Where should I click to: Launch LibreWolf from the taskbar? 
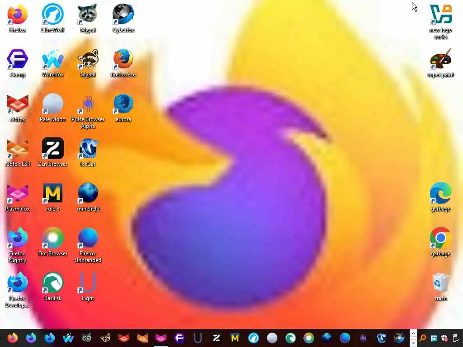coord(253,338)
